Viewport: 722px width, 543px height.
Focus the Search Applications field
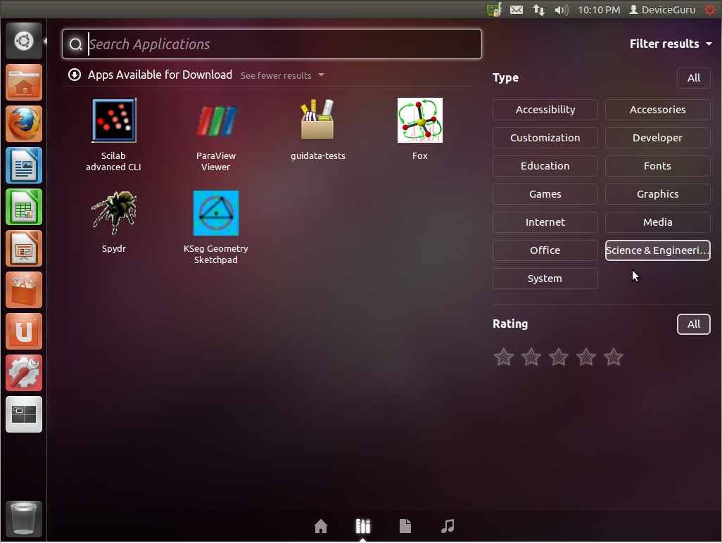pos(272,44)
